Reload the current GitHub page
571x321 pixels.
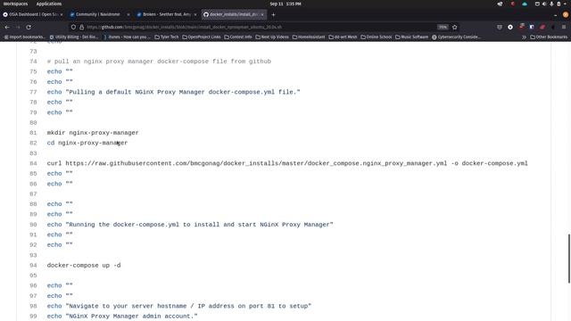pyautogui.click(x=29, y=27)
